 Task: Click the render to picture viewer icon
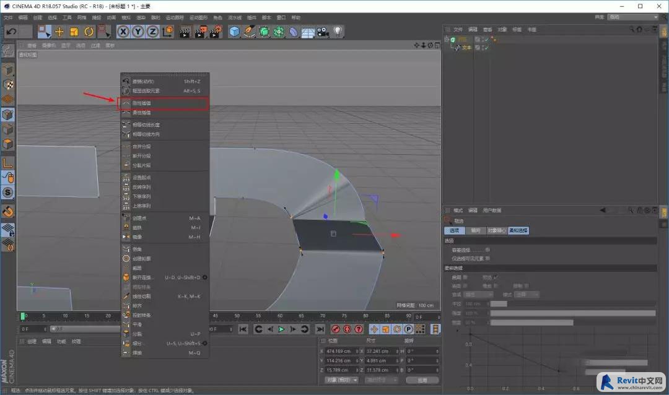click(200, 32)
